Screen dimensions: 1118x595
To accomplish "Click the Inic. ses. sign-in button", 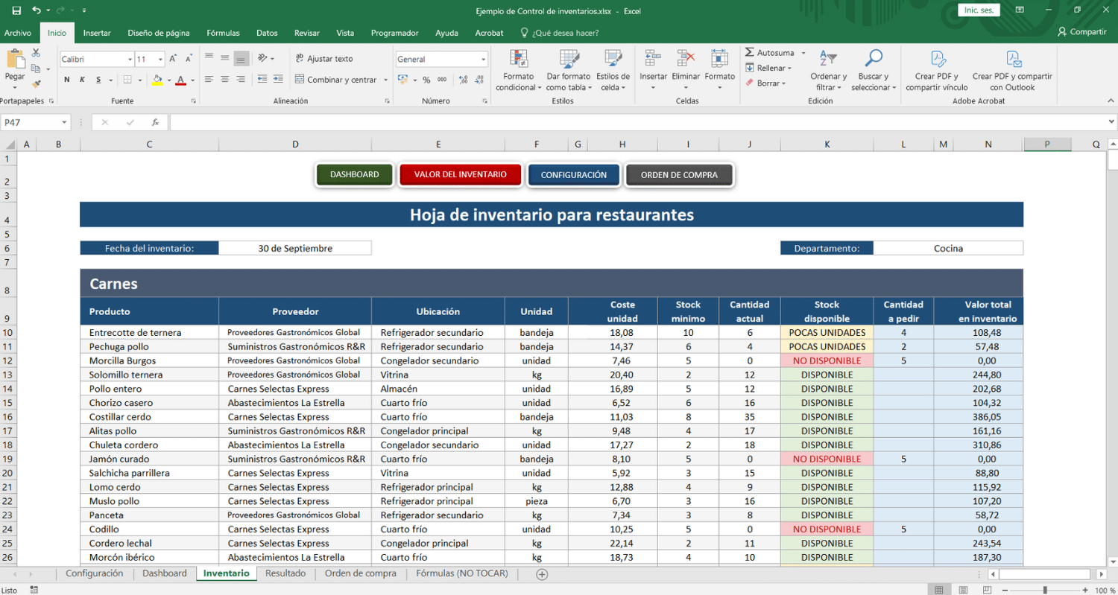I will click(x=979, y=10).
